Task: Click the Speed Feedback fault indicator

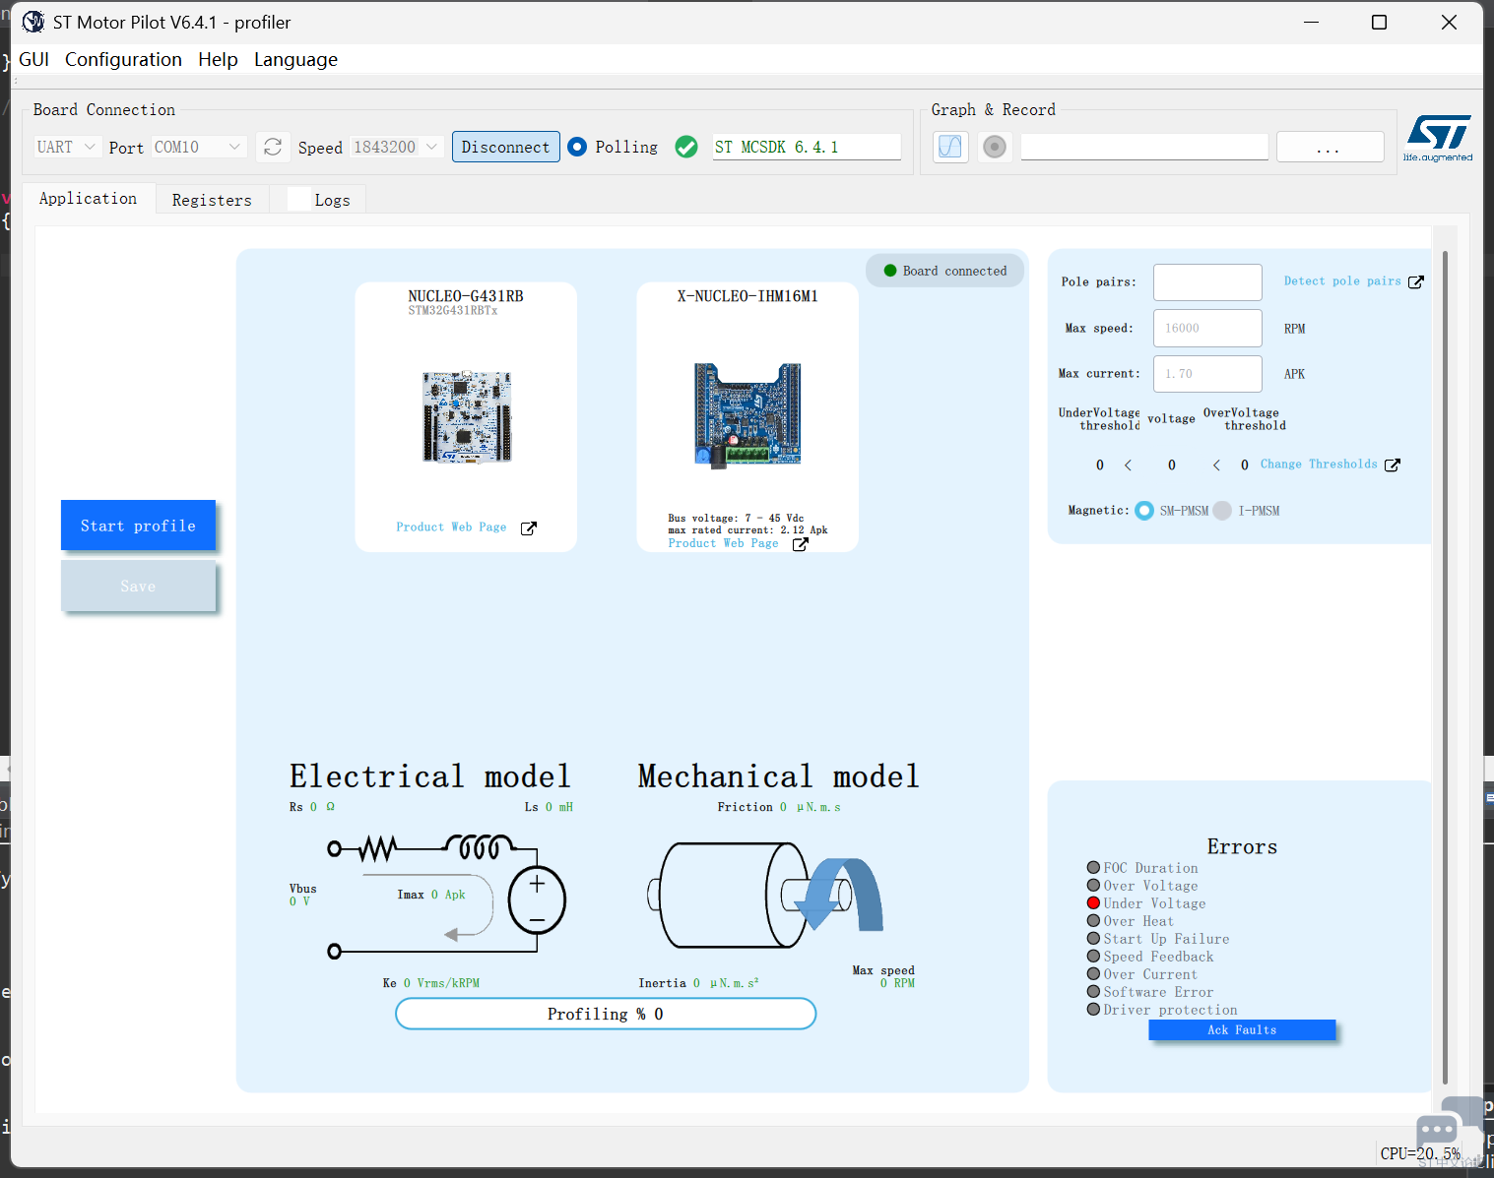Action: click(1093, 957)
